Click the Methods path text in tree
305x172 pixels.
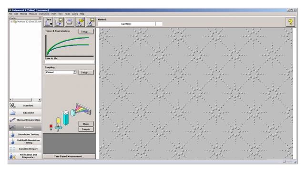click(29, 22)
